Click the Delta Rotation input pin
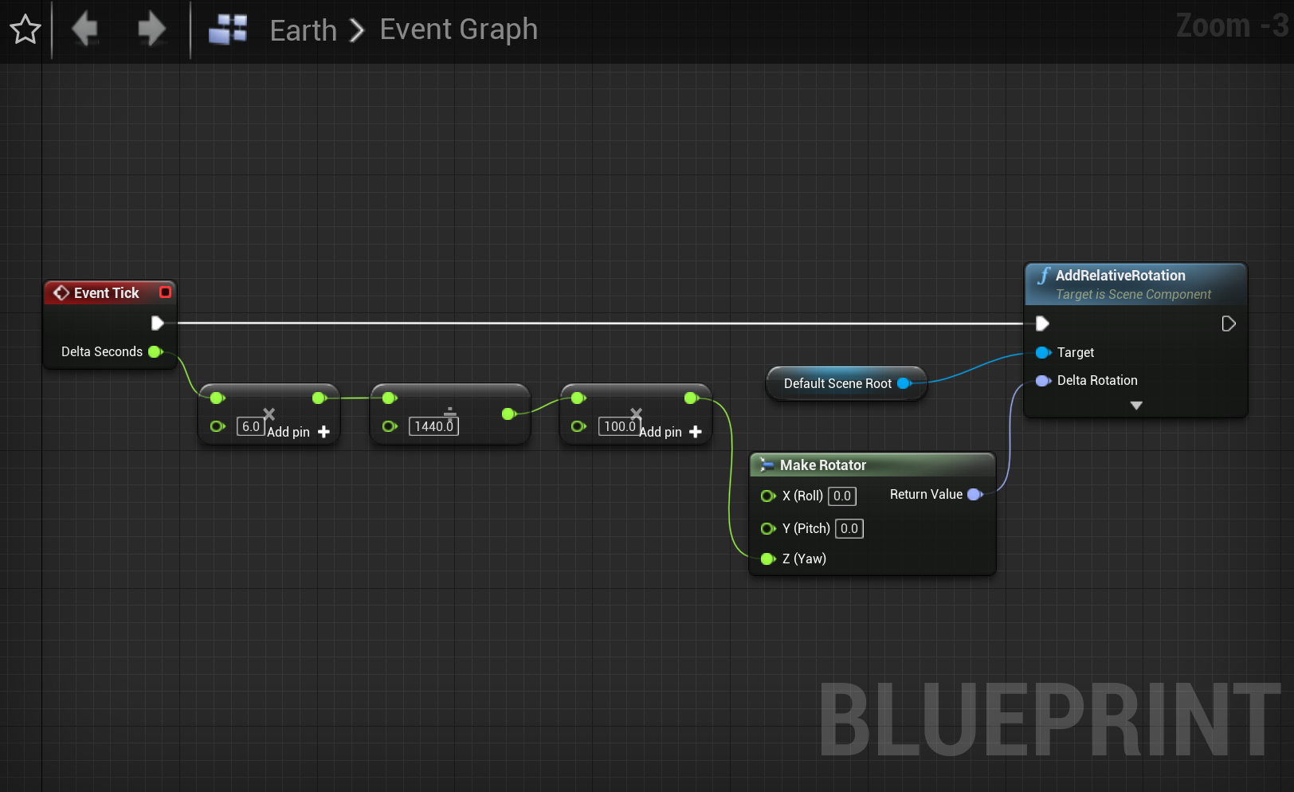 pyautogui.click(x=1043, y=380)
